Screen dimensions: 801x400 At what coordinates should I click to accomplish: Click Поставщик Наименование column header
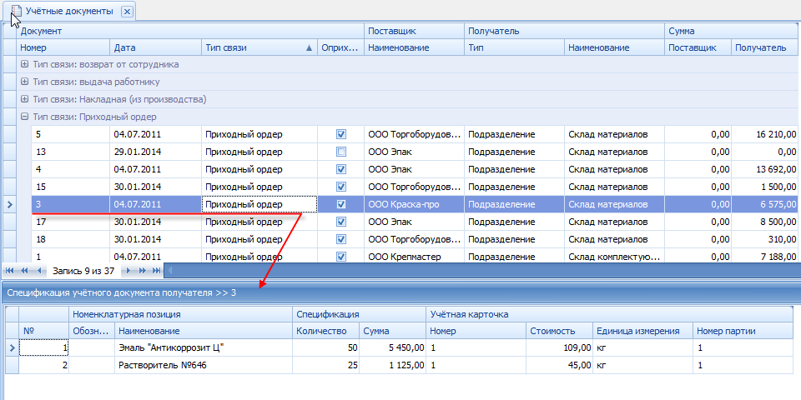pos(414,48)
